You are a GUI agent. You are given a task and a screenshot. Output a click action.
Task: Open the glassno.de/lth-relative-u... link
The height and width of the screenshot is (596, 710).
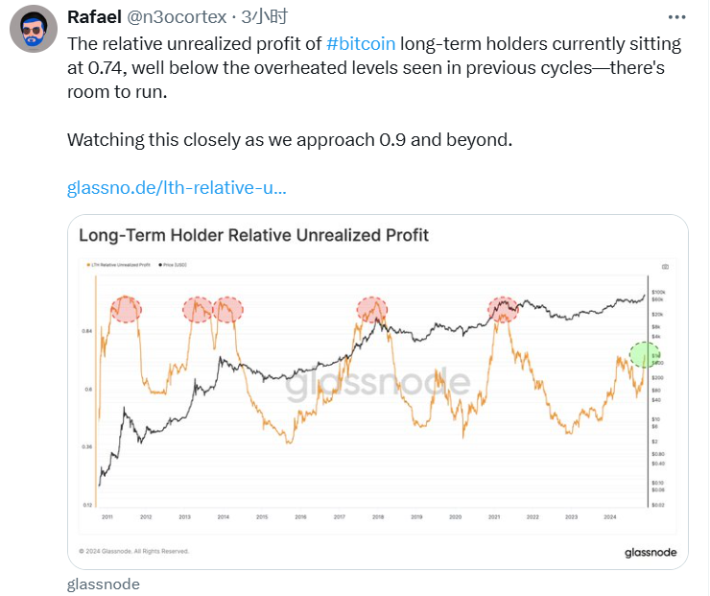click(177, 187)
